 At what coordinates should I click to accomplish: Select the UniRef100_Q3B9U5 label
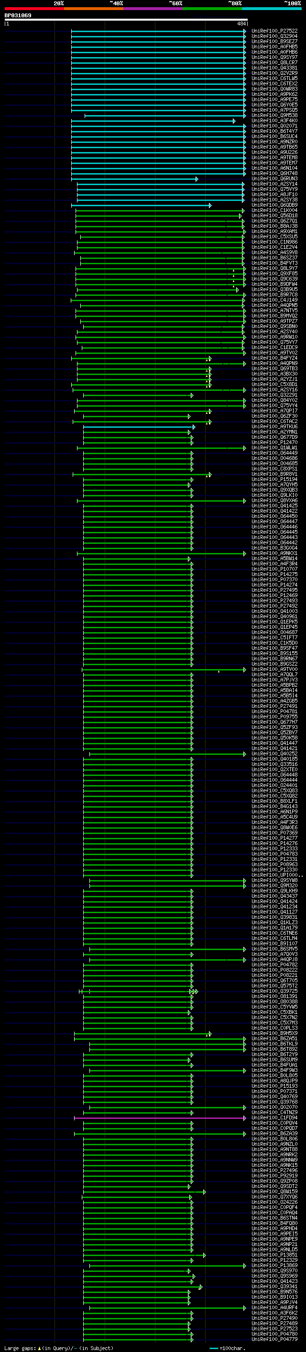coord(274,290)
